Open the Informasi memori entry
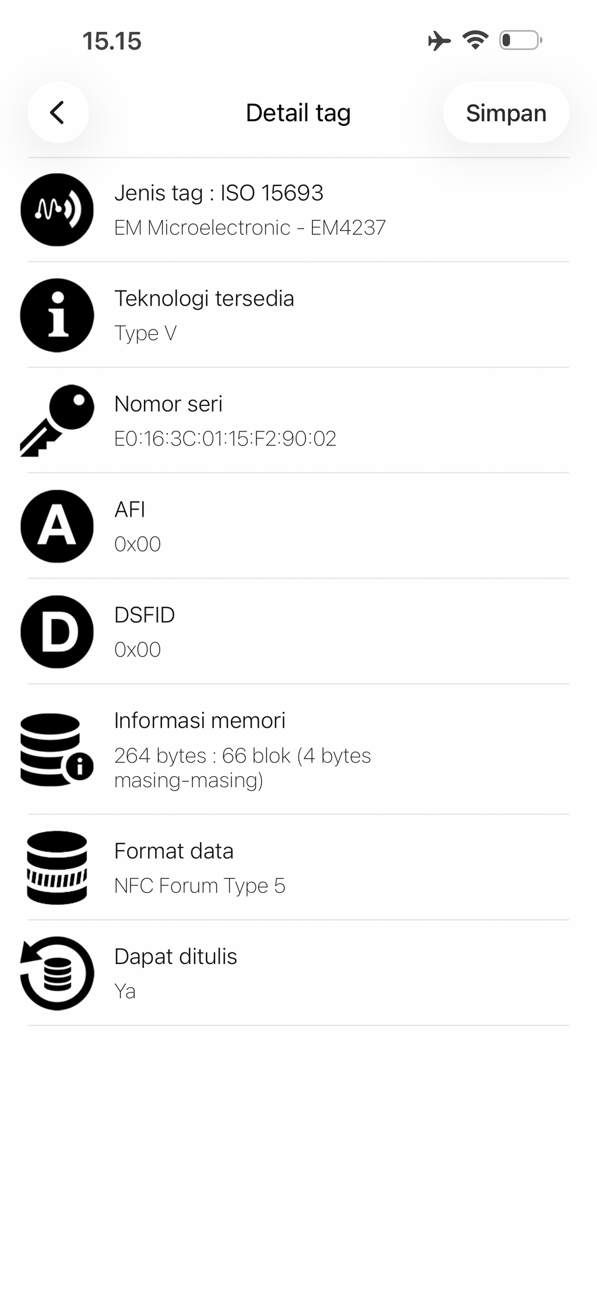Screen dimensions: 597x1294 point(298,749)
